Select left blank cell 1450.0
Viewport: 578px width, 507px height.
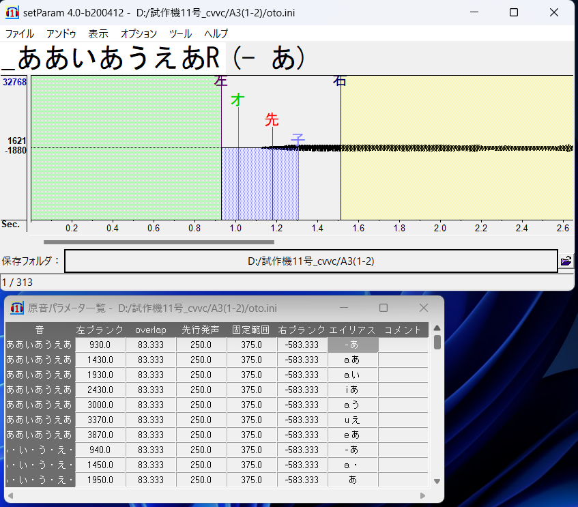coord(100,465)
